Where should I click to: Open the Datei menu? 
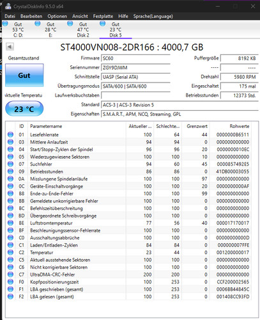[x=10, y=16]
